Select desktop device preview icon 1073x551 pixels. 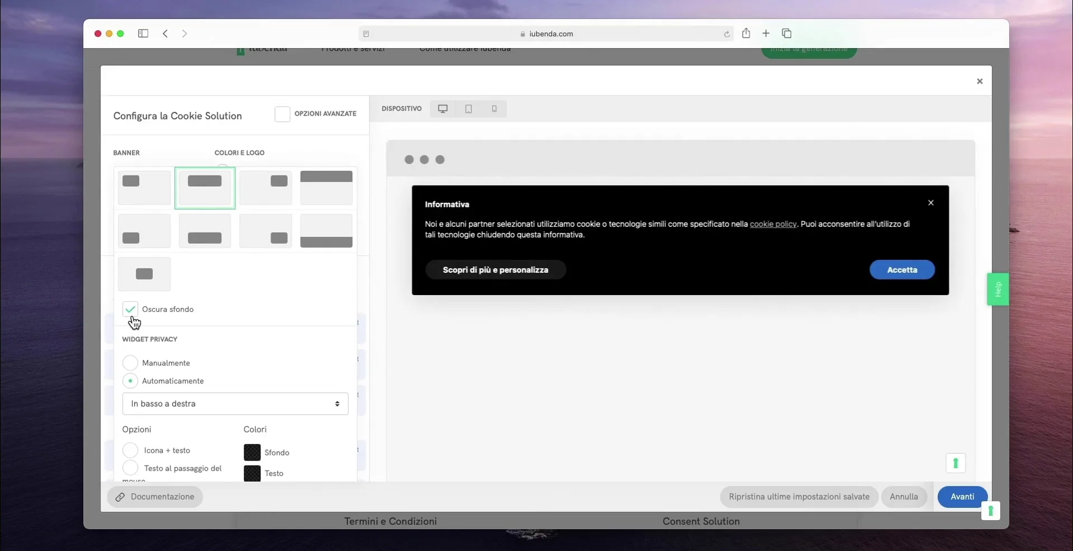click(x=443, y=109)
